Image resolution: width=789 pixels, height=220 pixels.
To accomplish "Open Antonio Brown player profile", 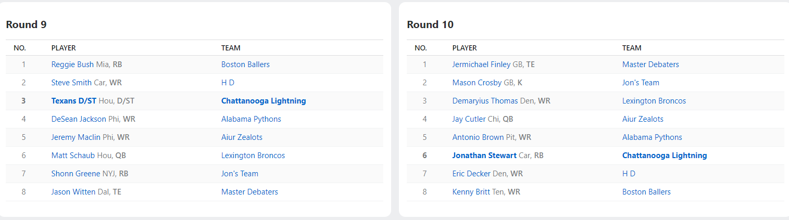I will [x=478, y=137].
